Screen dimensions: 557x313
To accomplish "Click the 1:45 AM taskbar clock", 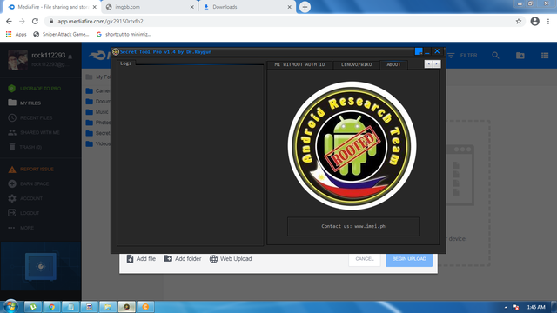I will tap(536, 307).
